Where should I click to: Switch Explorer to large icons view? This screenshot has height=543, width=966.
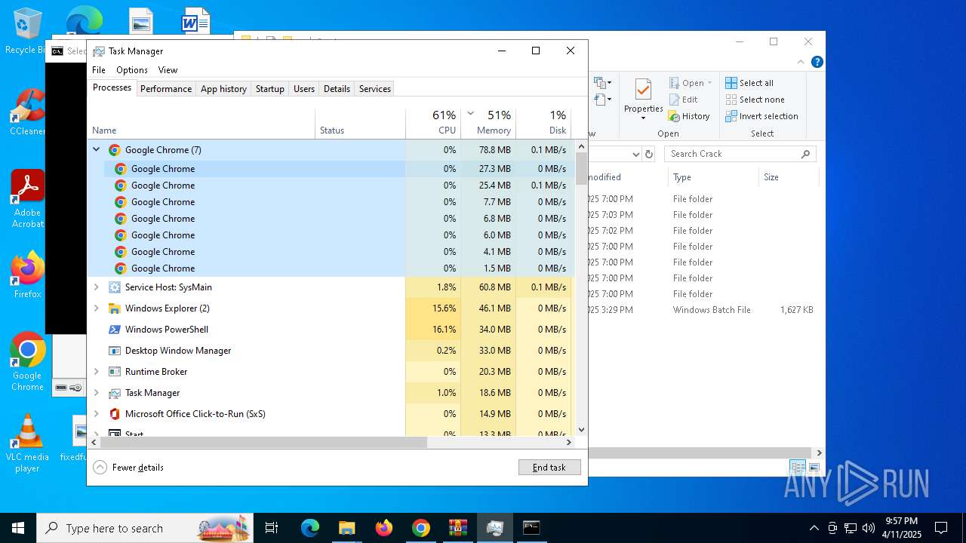(x=814, y=468)
